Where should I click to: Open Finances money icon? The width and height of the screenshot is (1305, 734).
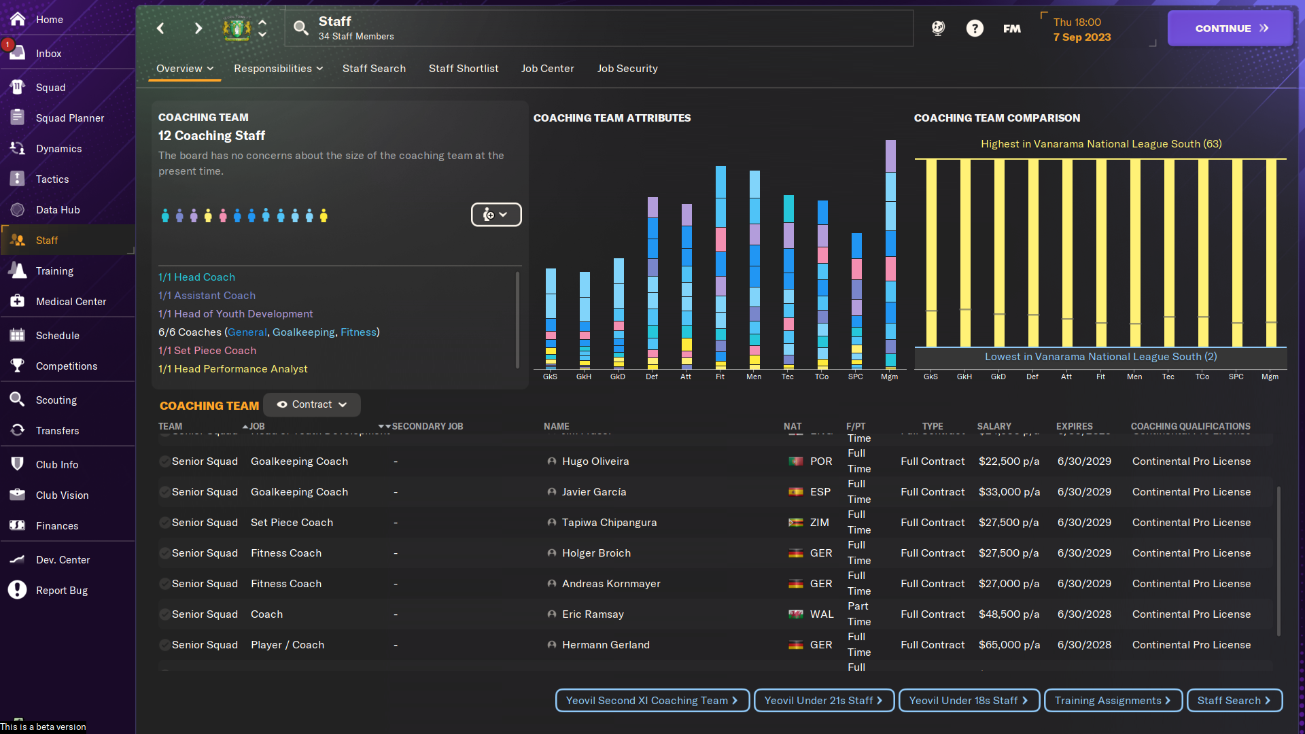(x=18, y=525)
